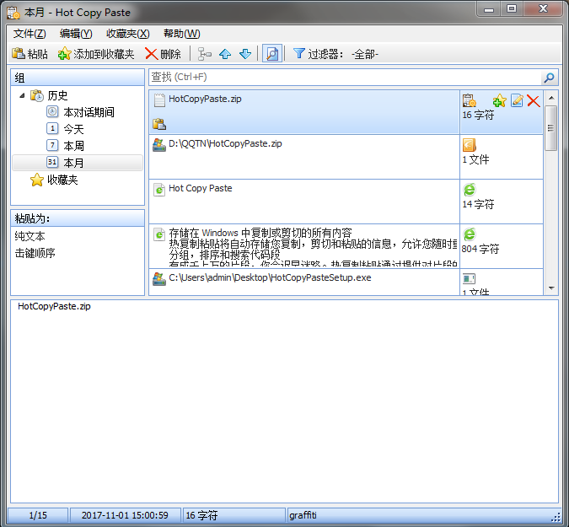Click green browser icon above 14 字符

470,190
